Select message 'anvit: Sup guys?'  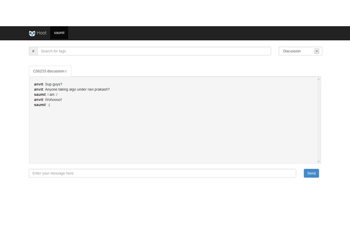pyautogui.click(x=48, y=84)
